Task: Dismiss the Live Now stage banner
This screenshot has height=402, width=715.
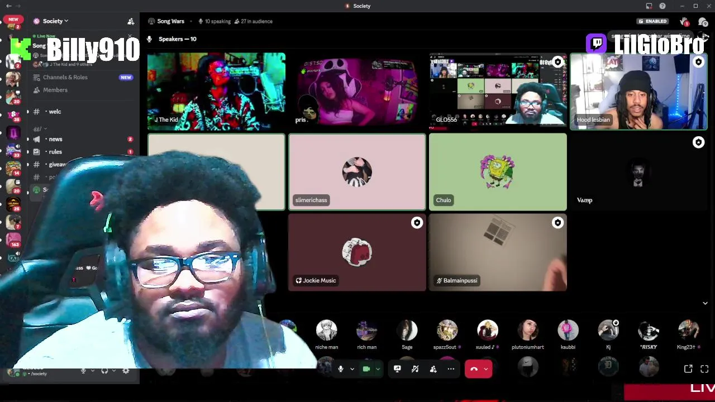Action: (x=130, y=37)
